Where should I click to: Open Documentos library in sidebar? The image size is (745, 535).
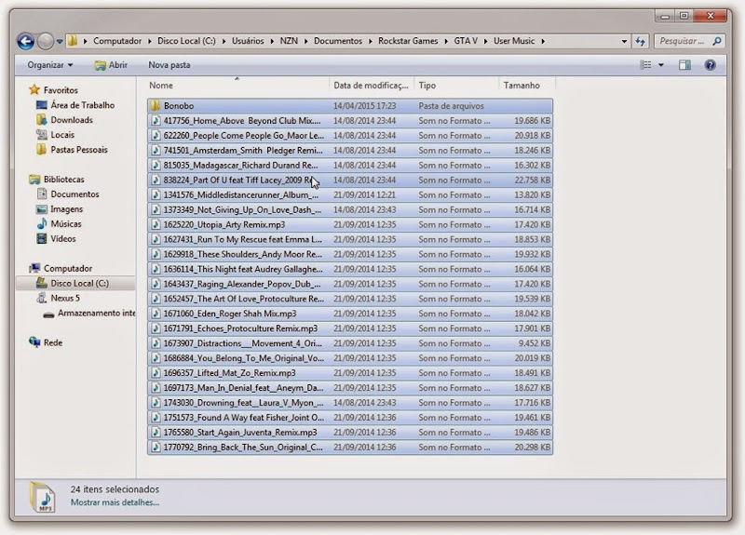(x=74, y=194)
